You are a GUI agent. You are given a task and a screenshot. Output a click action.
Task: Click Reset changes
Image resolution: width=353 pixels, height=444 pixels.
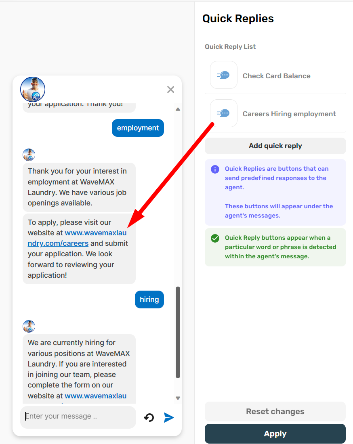click(275, 411)
